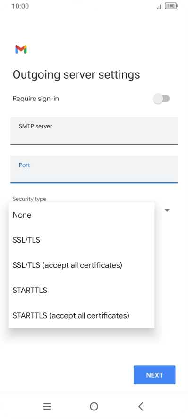
Task: Click into the Port field
Action: pos(94,170)
